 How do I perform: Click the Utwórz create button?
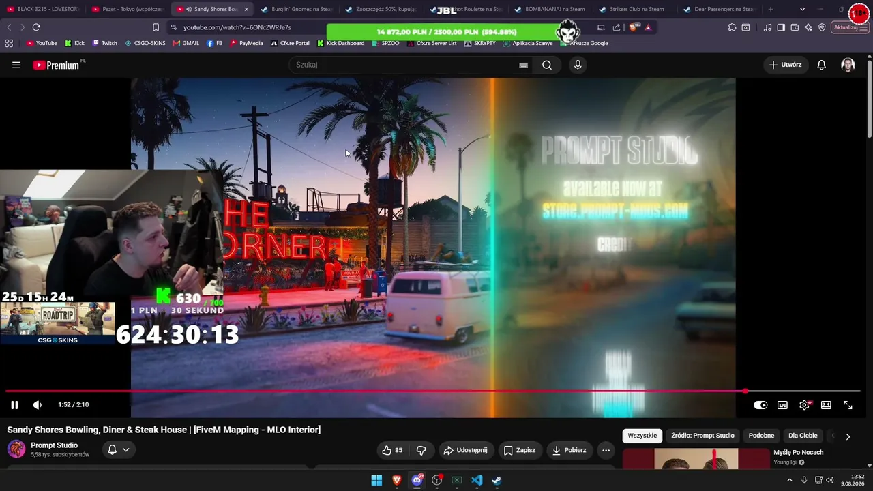(786, 65)
